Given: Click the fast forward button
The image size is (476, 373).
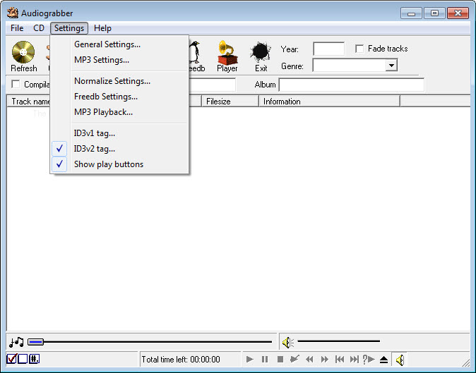Looking at the screenshot, I should click(325, 360).
